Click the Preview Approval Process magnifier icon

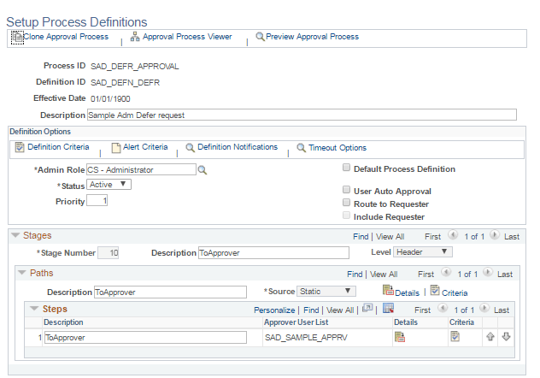click(x=260, y=37)
